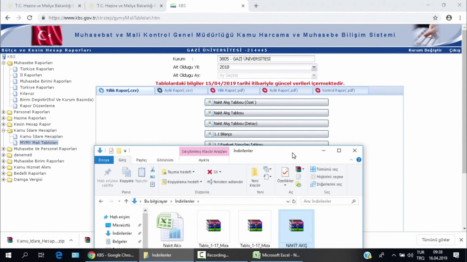Click Yeniden adlandır rename button
The width and height of the screenshot is (467, 262).
pos(225,182)
